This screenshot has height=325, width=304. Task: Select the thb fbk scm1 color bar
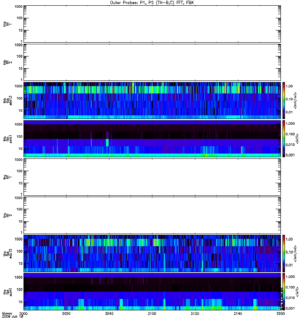(284, 139)
